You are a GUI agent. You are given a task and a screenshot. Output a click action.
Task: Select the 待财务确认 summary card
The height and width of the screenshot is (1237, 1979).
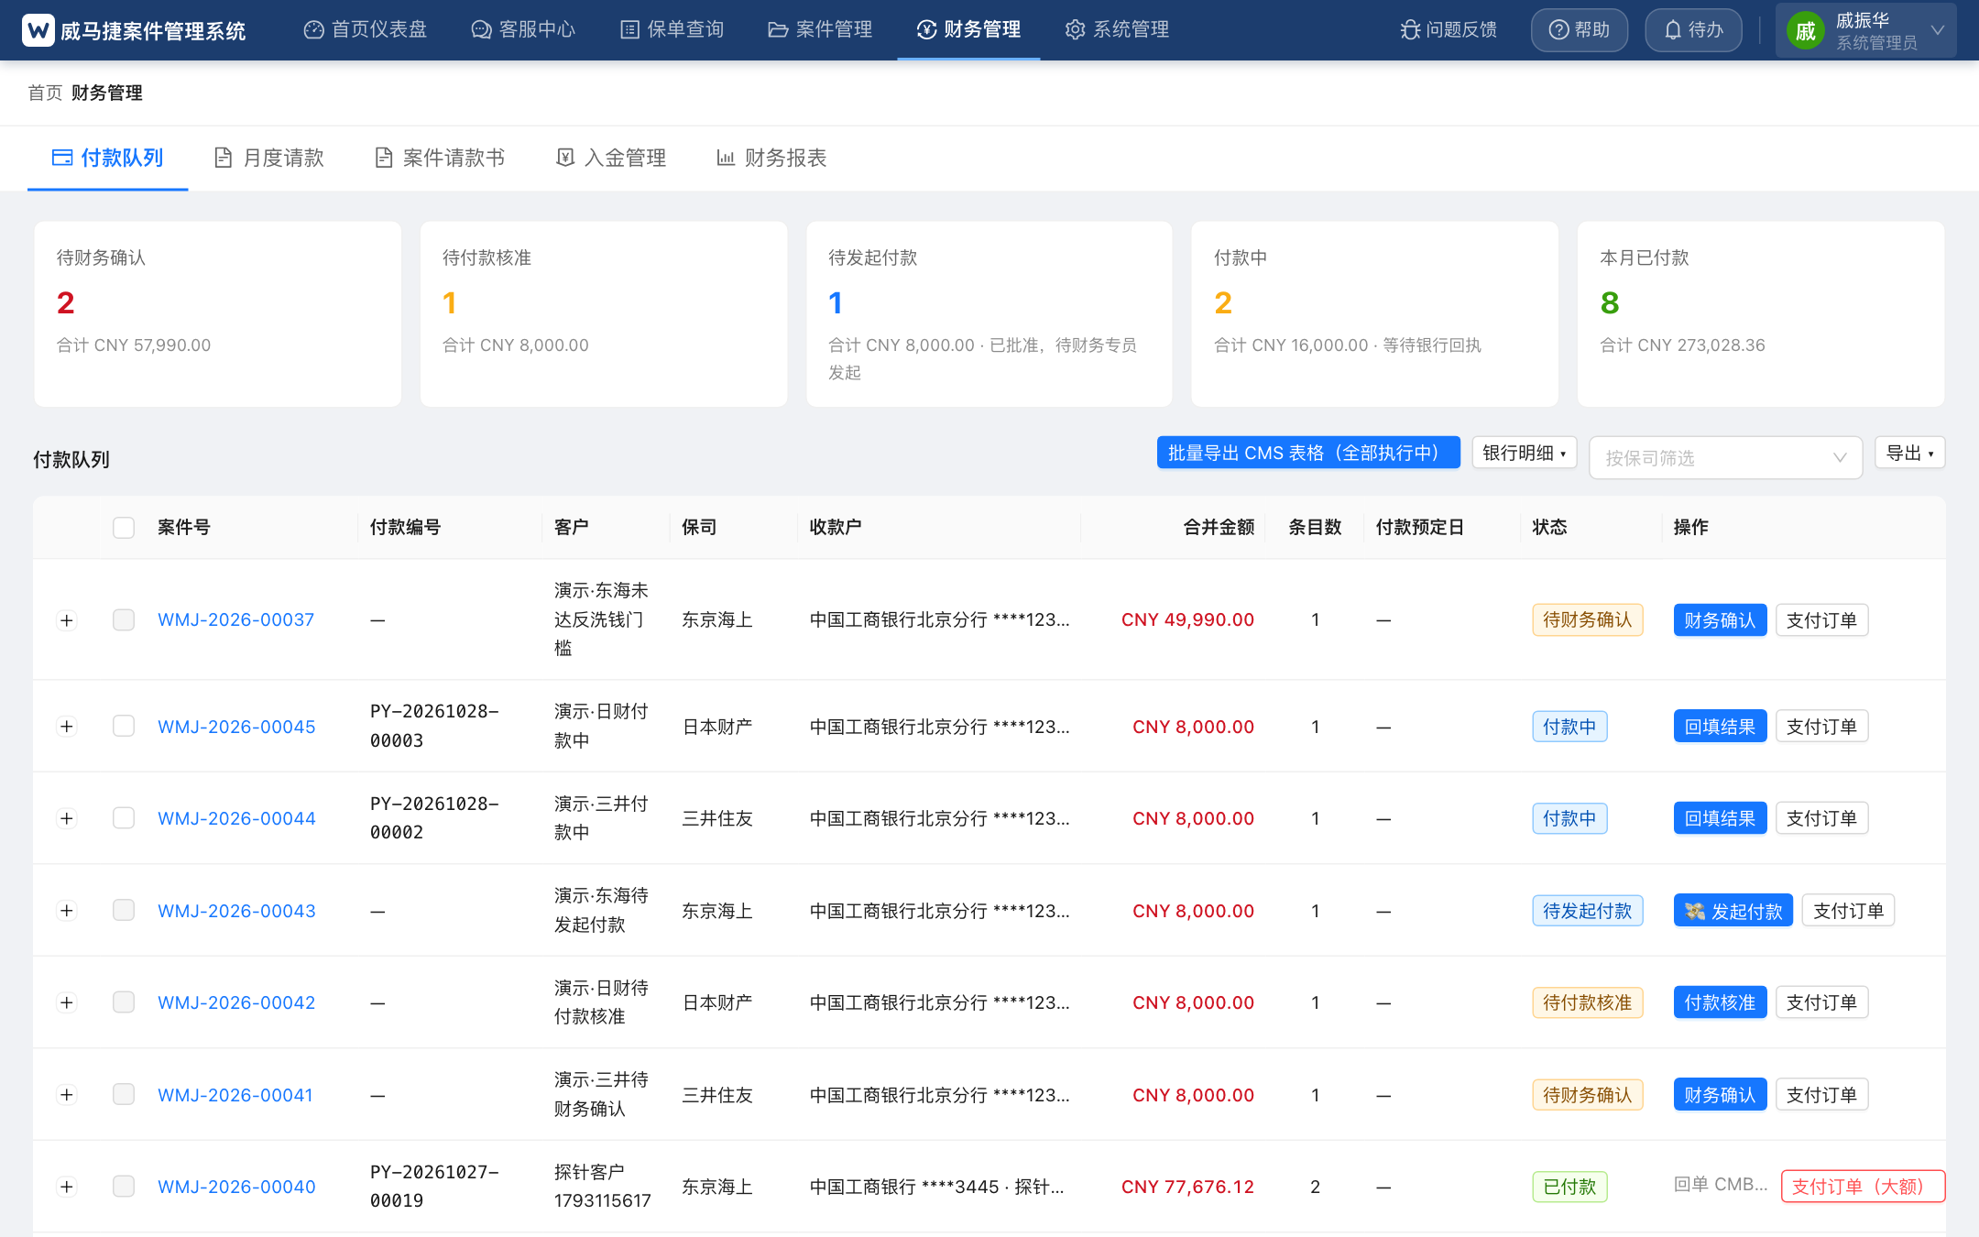click(218, 314)
